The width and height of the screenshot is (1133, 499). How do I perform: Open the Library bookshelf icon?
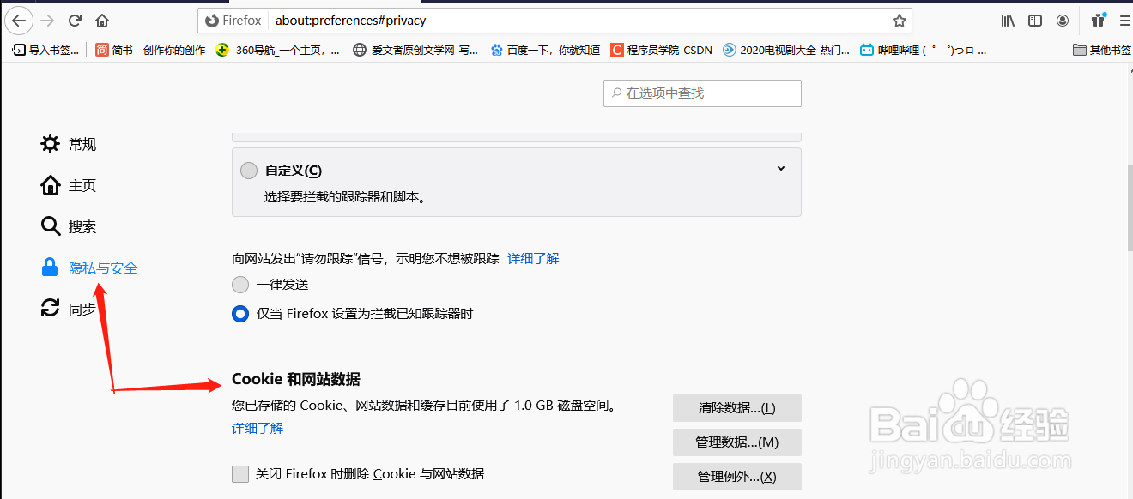pyautogui.click(x=1009, y=20)
